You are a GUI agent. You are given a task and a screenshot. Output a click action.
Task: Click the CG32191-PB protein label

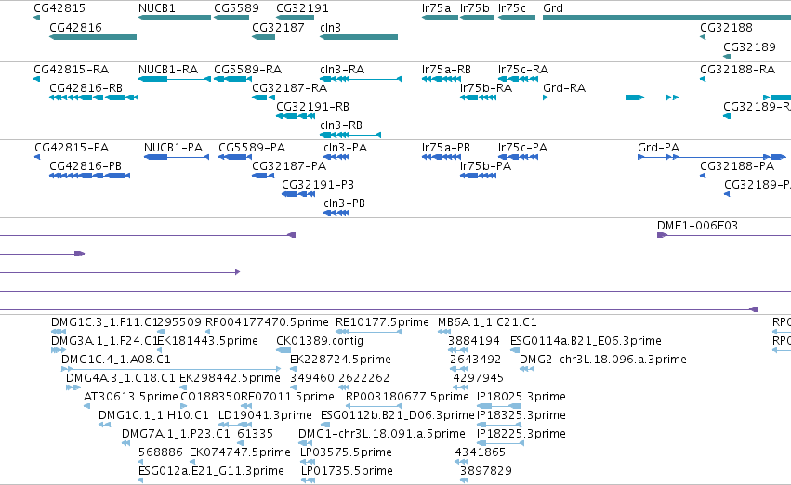318,185
